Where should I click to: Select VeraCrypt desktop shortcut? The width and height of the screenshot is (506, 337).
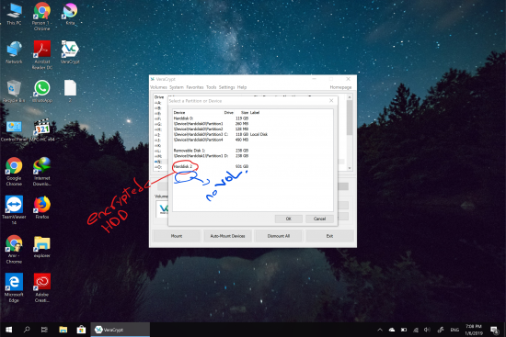[70, 52]
